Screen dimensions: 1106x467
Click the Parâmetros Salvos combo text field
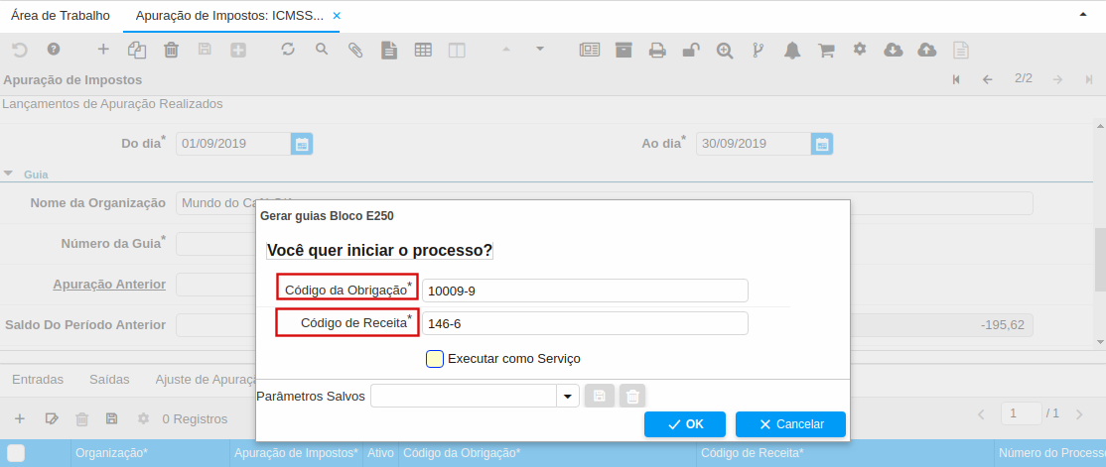464,397
